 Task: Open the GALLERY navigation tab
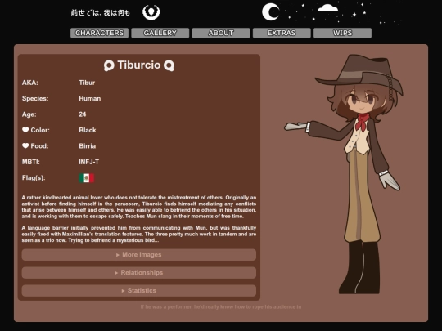(160, 33)
